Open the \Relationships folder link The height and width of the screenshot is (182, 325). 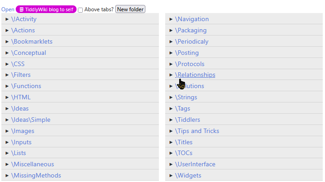[195, 75]
